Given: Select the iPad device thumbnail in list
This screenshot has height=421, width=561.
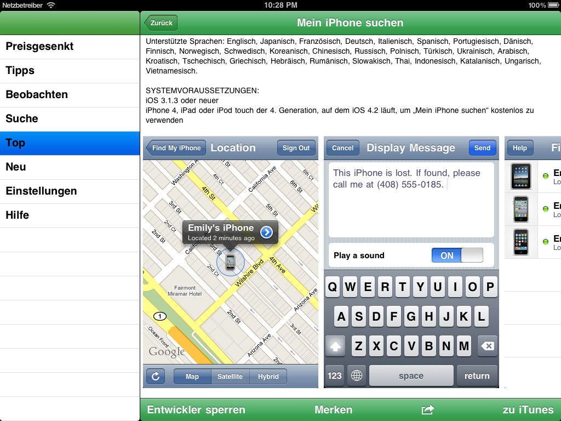Looking at the screenshot, I should tap(520, 176).
